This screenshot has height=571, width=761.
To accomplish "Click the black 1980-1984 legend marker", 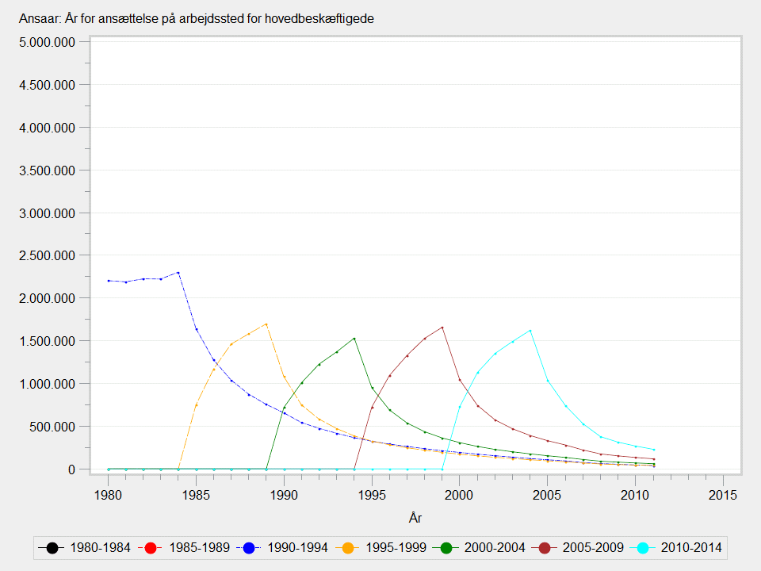I will (52, 547).
